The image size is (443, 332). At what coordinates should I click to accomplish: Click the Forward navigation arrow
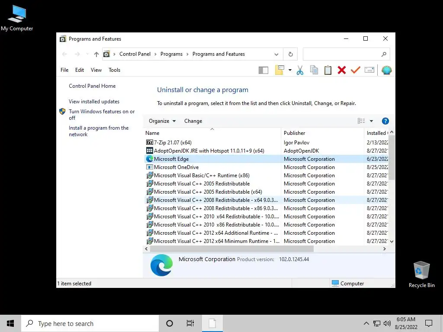(x=77, y=54)
